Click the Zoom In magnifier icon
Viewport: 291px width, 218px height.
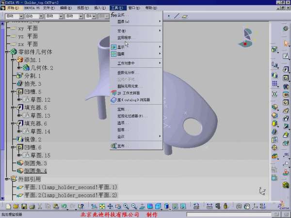click(x=126, y=206)
